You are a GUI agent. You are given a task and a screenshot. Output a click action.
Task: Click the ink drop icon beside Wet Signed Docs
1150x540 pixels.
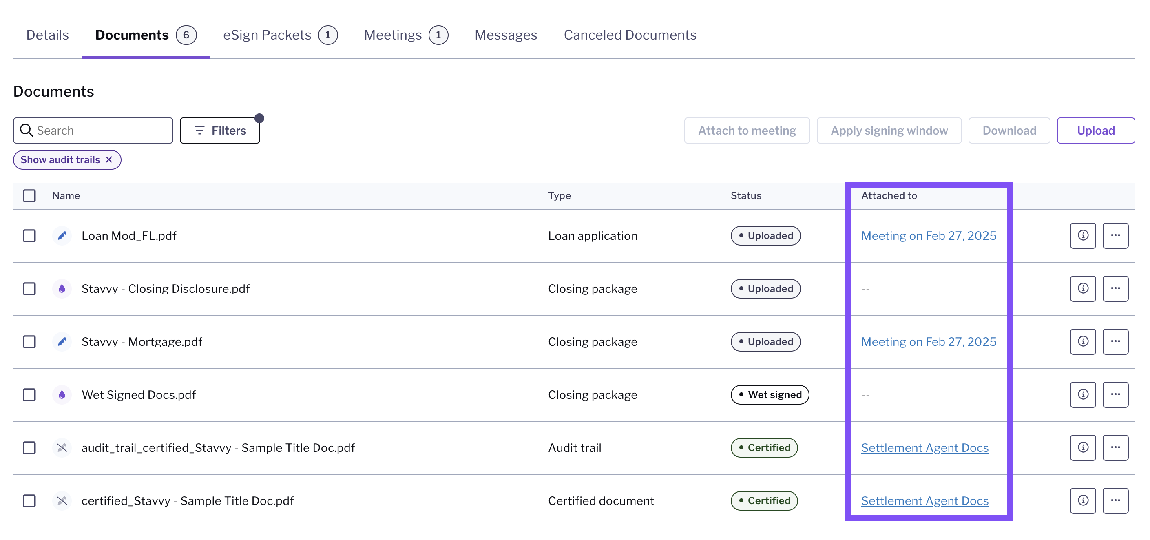[62, 394]
